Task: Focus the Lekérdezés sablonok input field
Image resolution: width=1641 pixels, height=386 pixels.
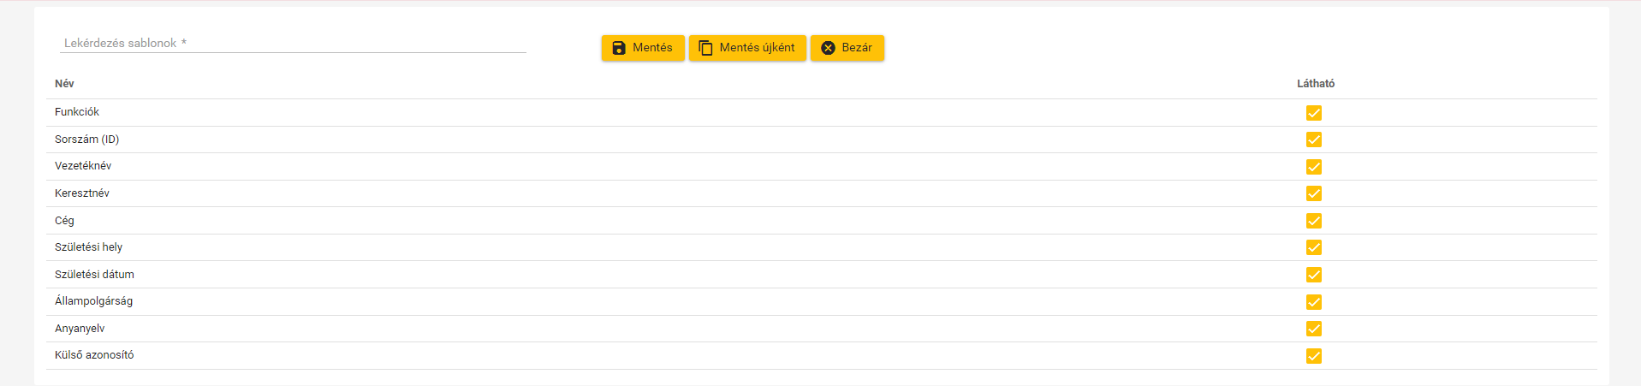Action: [x=293, y=43]
